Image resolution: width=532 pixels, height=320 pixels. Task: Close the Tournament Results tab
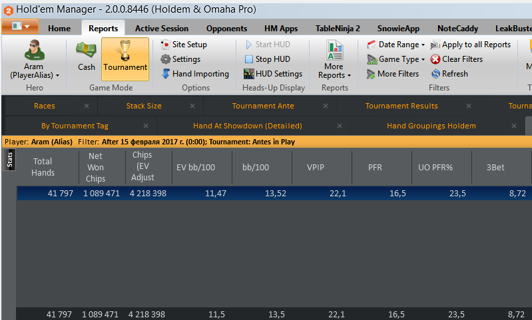tap(469, 106)
